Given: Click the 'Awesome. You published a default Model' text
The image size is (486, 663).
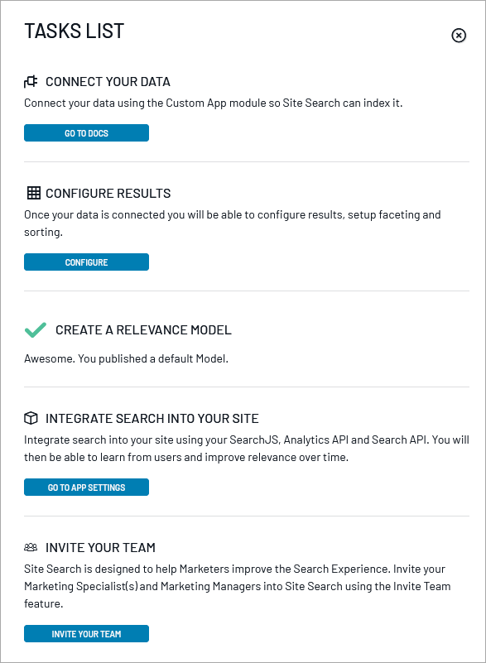Looking at the screenshot, I should tap(126, 358).
